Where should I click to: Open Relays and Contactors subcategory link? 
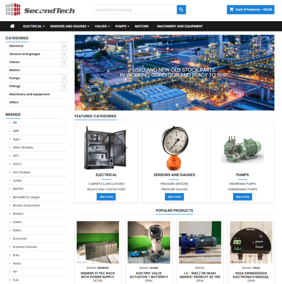(106, 189)
